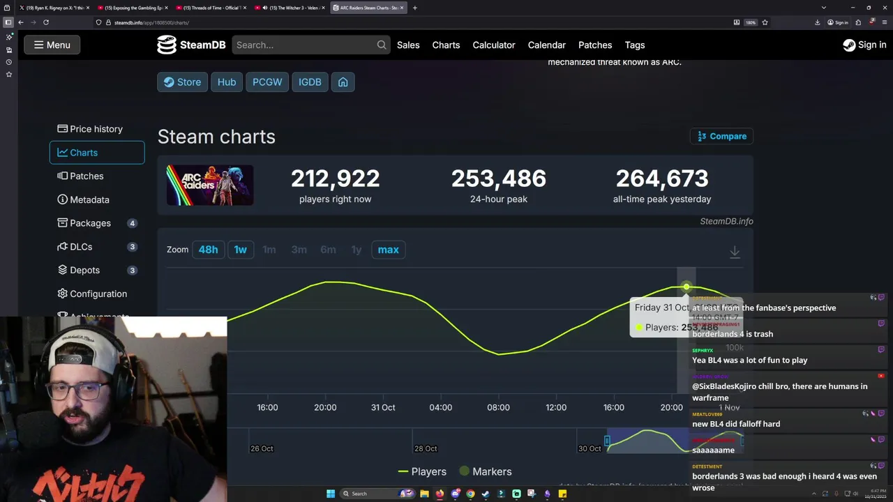
Task: Open the Tags navigation item
Action: [635, 45]
